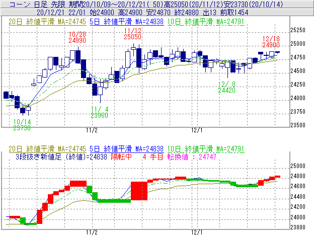Image resolution: width=314 pixels, height=238 pixels.
Task: Click the chart title header コーン 日足 先限
Action: point(37,4)
